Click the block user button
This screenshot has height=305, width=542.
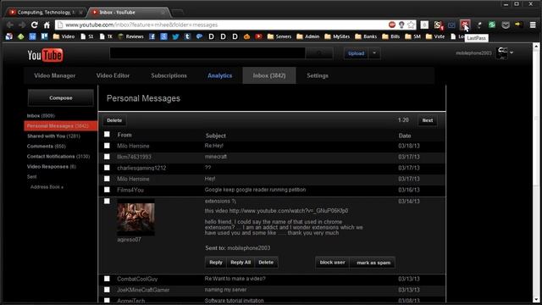click(332, 262)
